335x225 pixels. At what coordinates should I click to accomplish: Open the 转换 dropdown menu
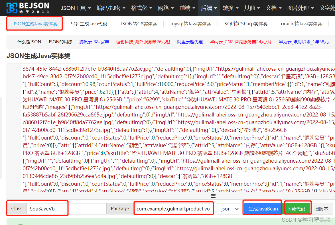tap(230, 8)
